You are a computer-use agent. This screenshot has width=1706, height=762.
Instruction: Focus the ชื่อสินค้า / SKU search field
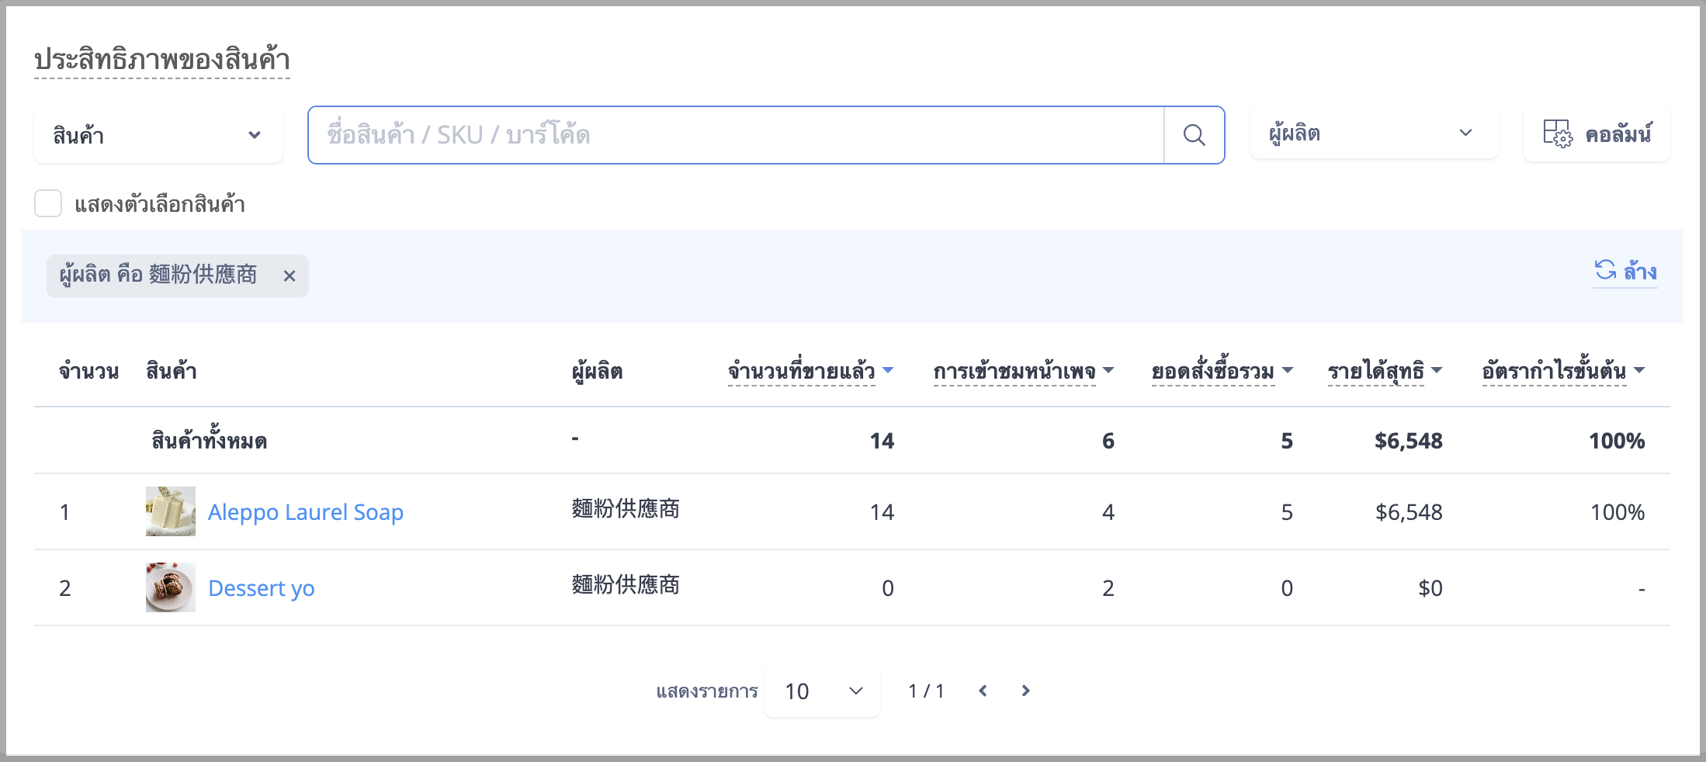(736, 135)
